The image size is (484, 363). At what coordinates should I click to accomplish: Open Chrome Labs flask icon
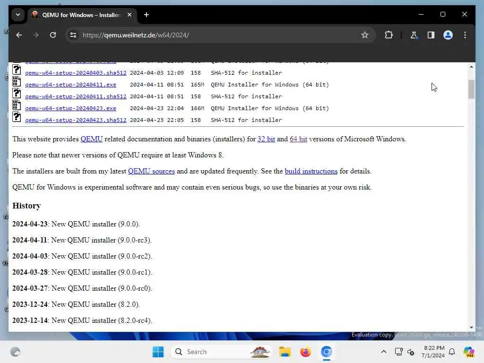tap(414, 35)
